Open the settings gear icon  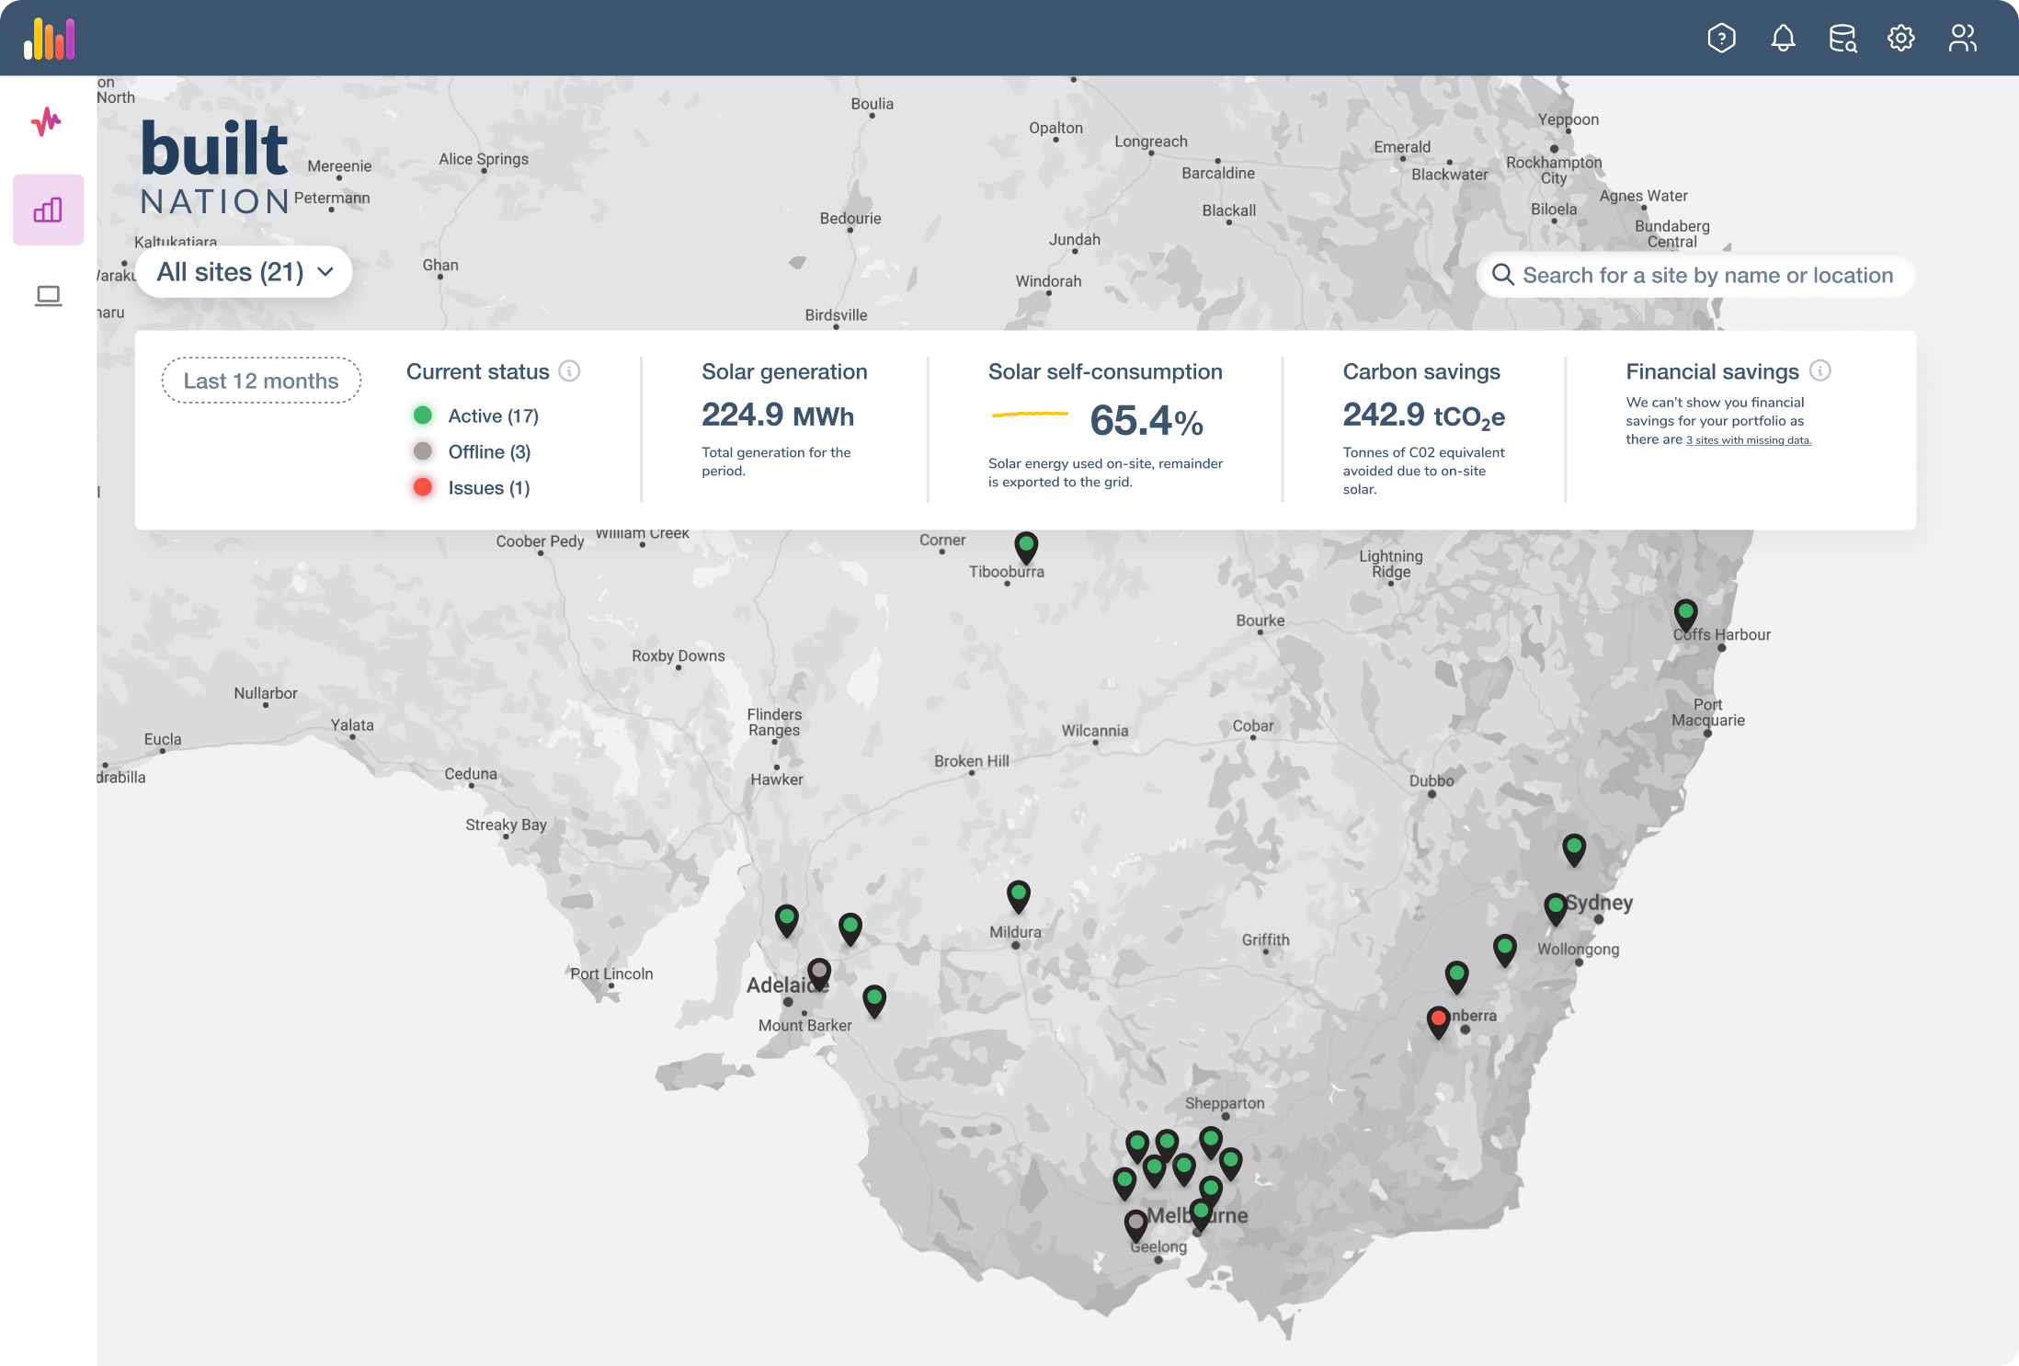(1901, 38)
